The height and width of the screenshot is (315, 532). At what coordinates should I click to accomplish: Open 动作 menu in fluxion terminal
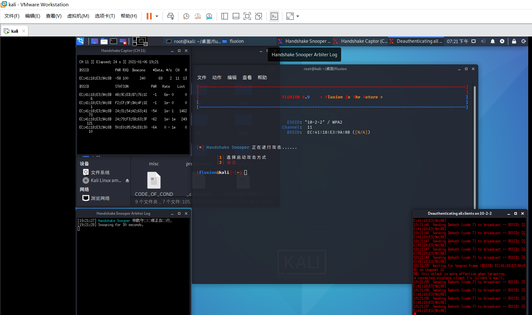(217, 78)
